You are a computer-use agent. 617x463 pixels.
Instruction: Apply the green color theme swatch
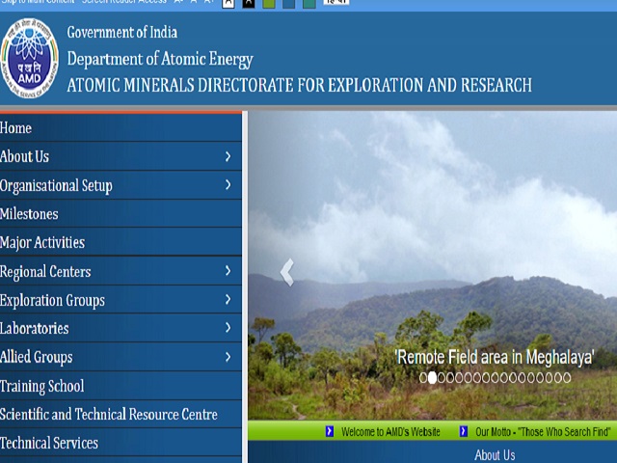pos(269,4)
